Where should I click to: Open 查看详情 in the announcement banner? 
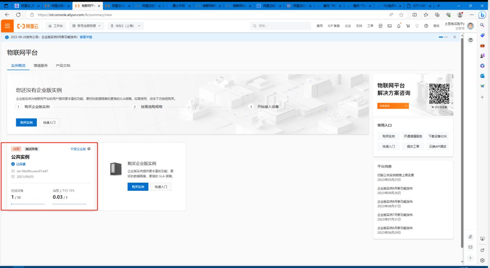click(86, 37)
